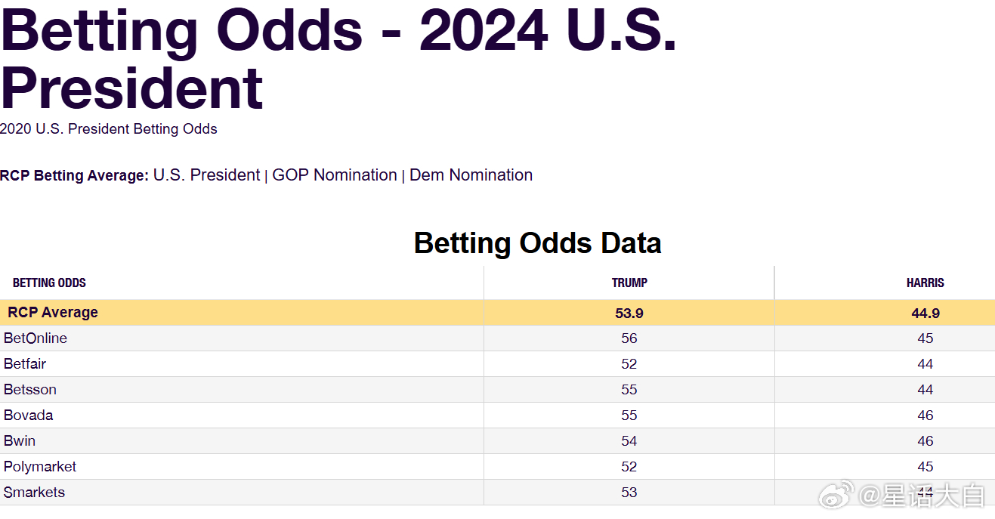Open the Smarkets bookmaker entry
This screenshot has width=995, height=519.
(35, 493)
